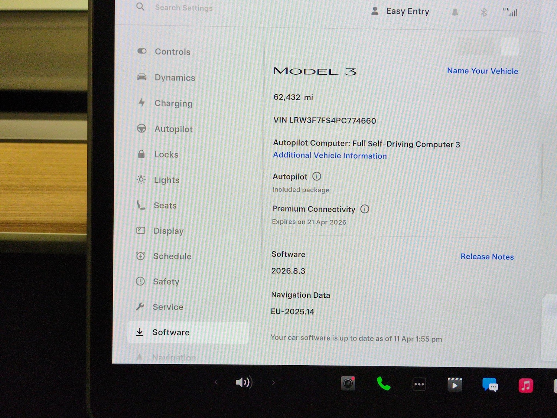
Task: Show Premium Connectivity info icon
Action: click(365, 209)
